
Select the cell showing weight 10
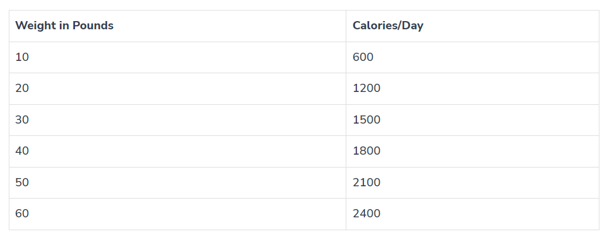tap(22, 57)
